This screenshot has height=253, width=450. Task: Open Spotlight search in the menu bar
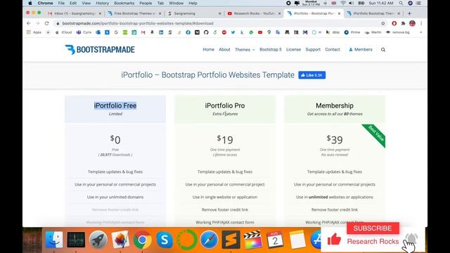(401, 3)
